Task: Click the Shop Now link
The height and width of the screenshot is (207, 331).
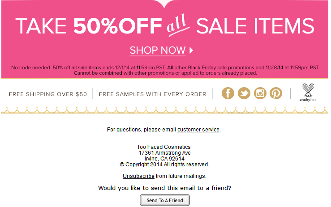Action: click(x=158, y=50)
